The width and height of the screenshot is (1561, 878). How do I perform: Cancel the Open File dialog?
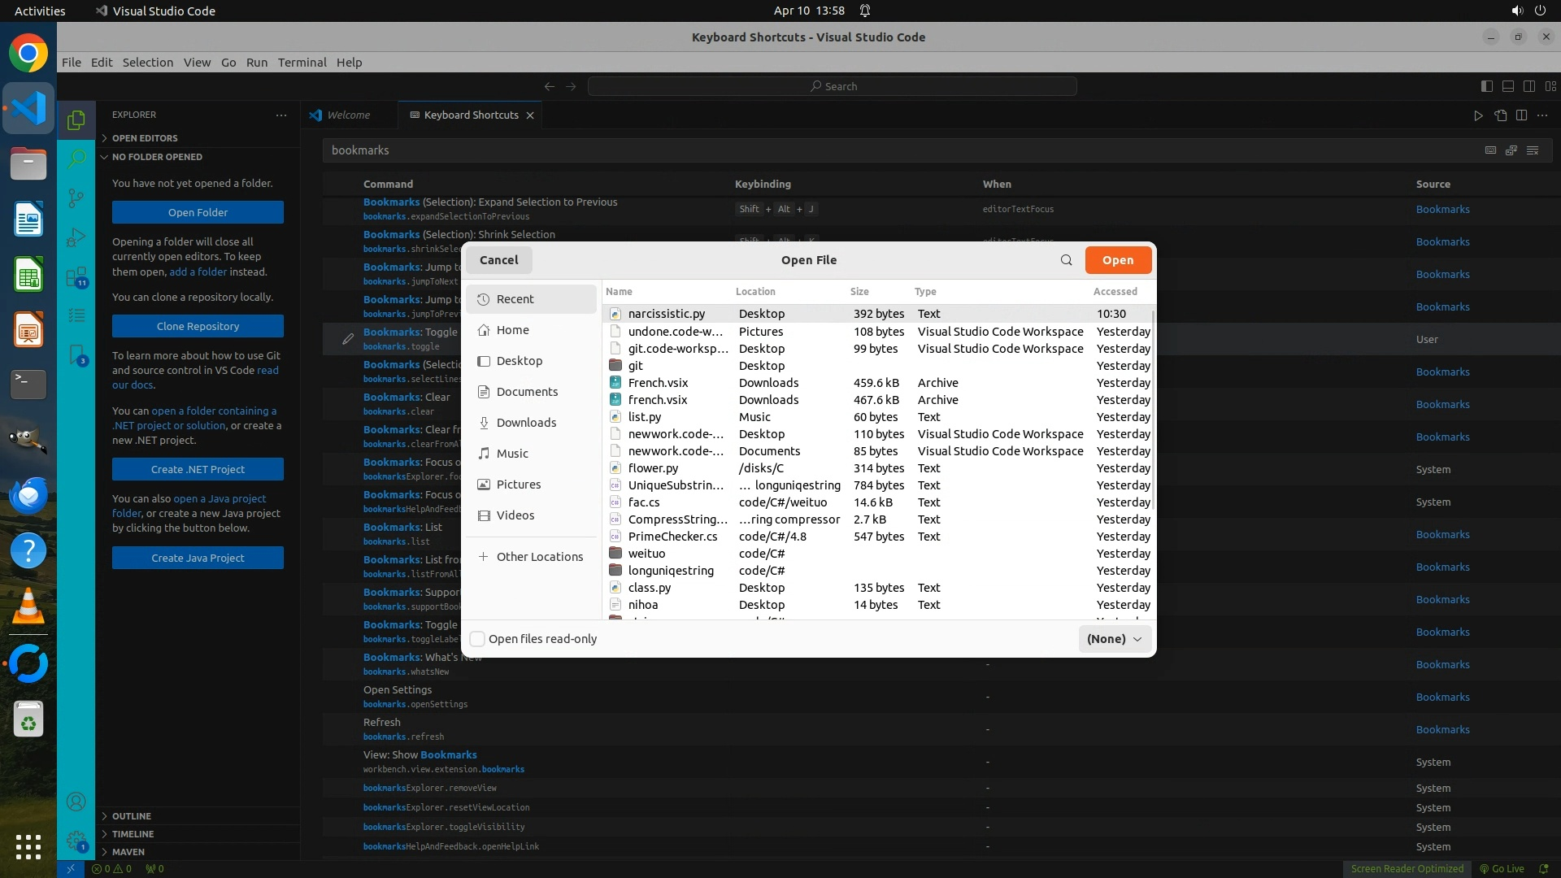(x=498, y=260)
